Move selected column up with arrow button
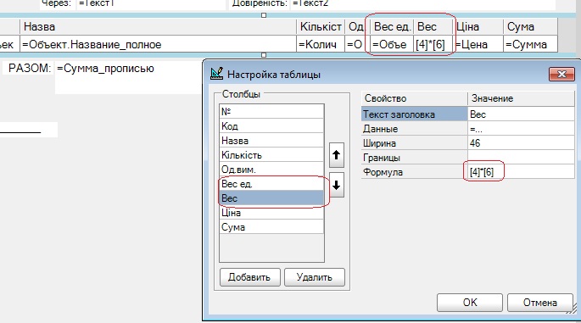Image resolution: width=581 pixels, height=323 pixels. [x=337, y=155]
